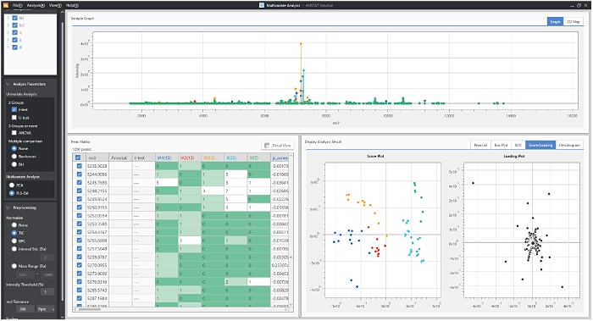Open the View menu
593x321 pixels.
pyautogui.click(x=55, y=5)
